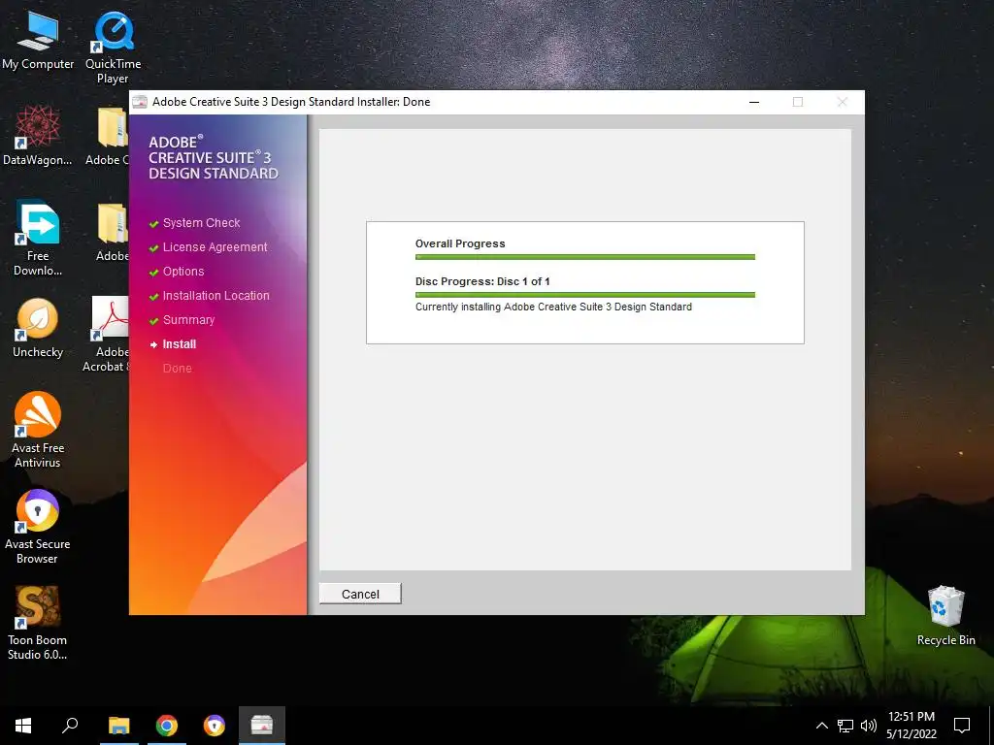The image size is (994, 745).
Task: Click the Disc Progress bar
Action: 584,295
